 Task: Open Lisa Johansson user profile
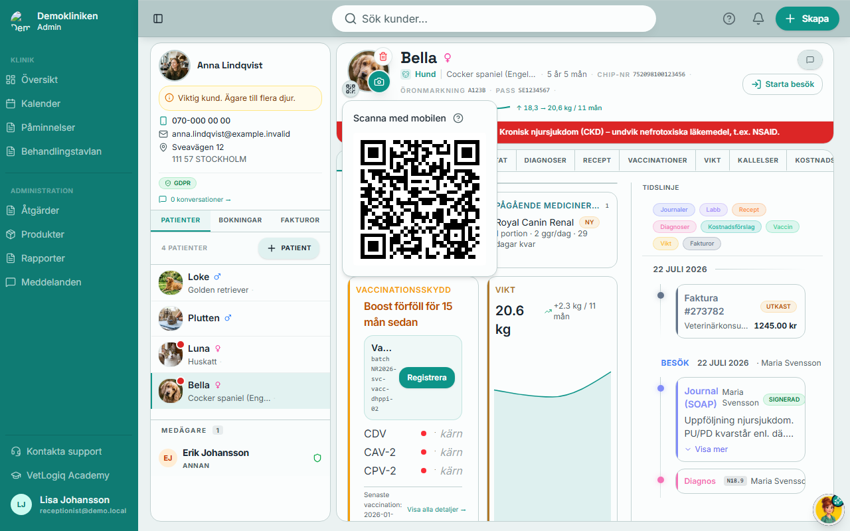tap(69, 504)
